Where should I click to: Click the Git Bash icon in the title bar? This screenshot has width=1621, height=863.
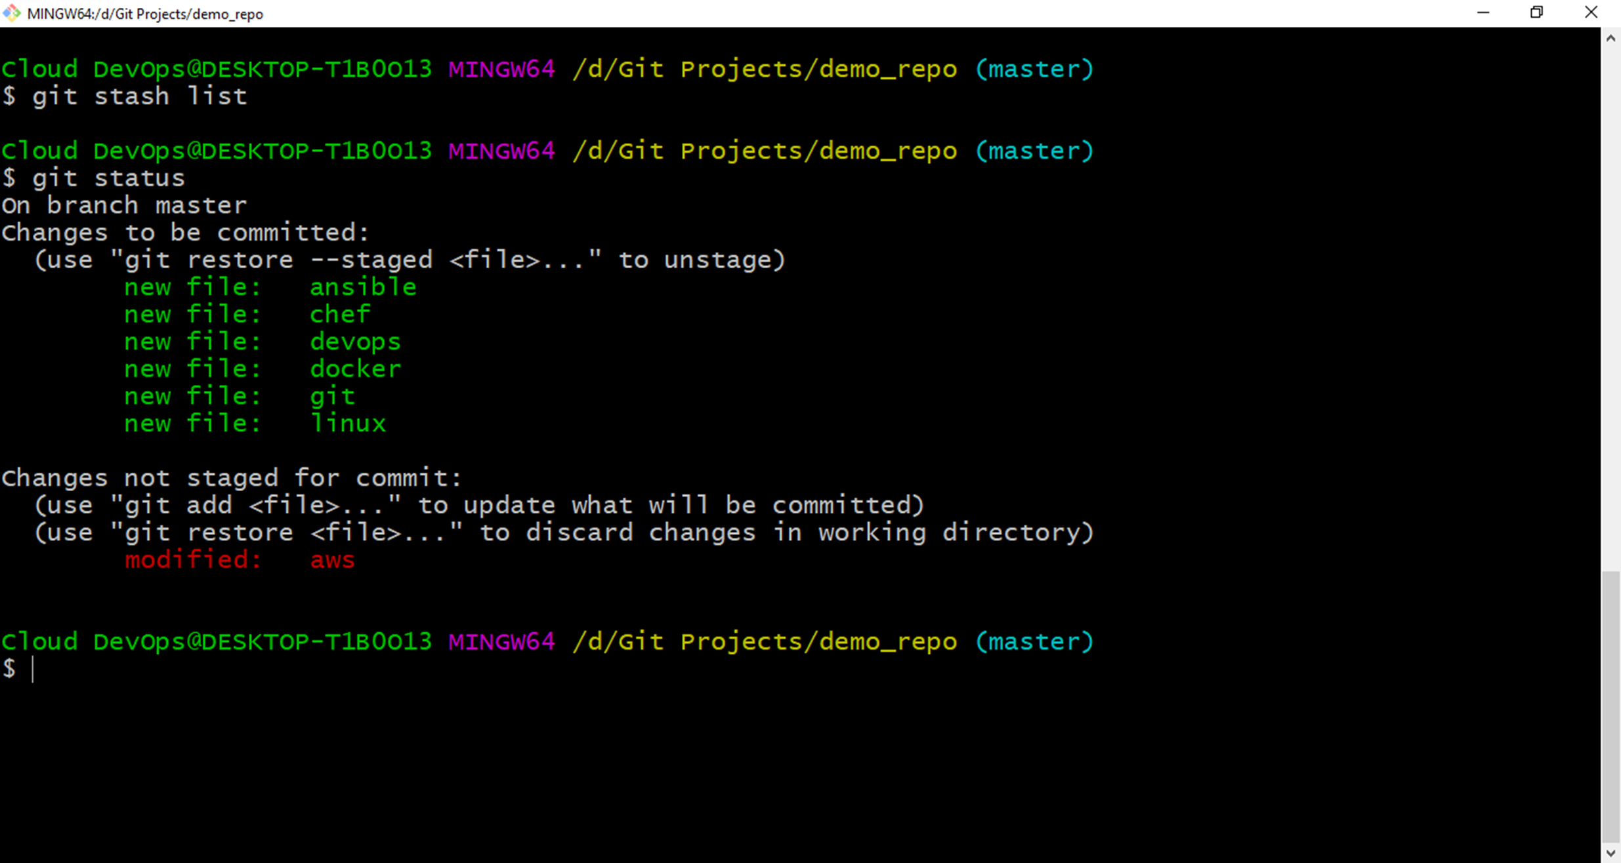coord(11,12)
